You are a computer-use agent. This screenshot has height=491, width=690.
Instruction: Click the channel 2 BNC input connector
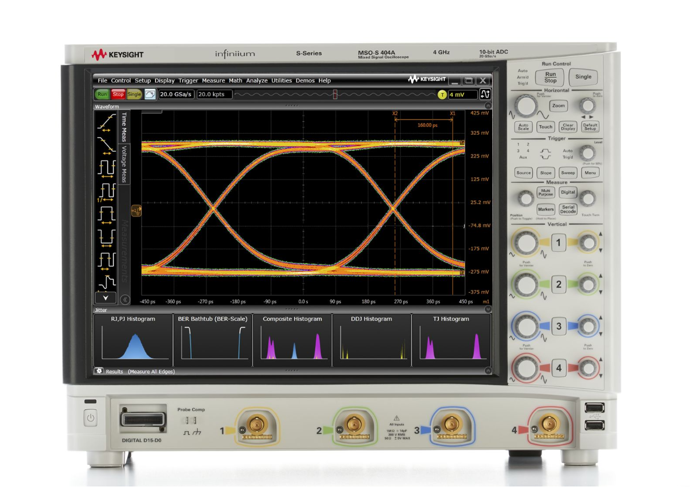click(354, 424)
